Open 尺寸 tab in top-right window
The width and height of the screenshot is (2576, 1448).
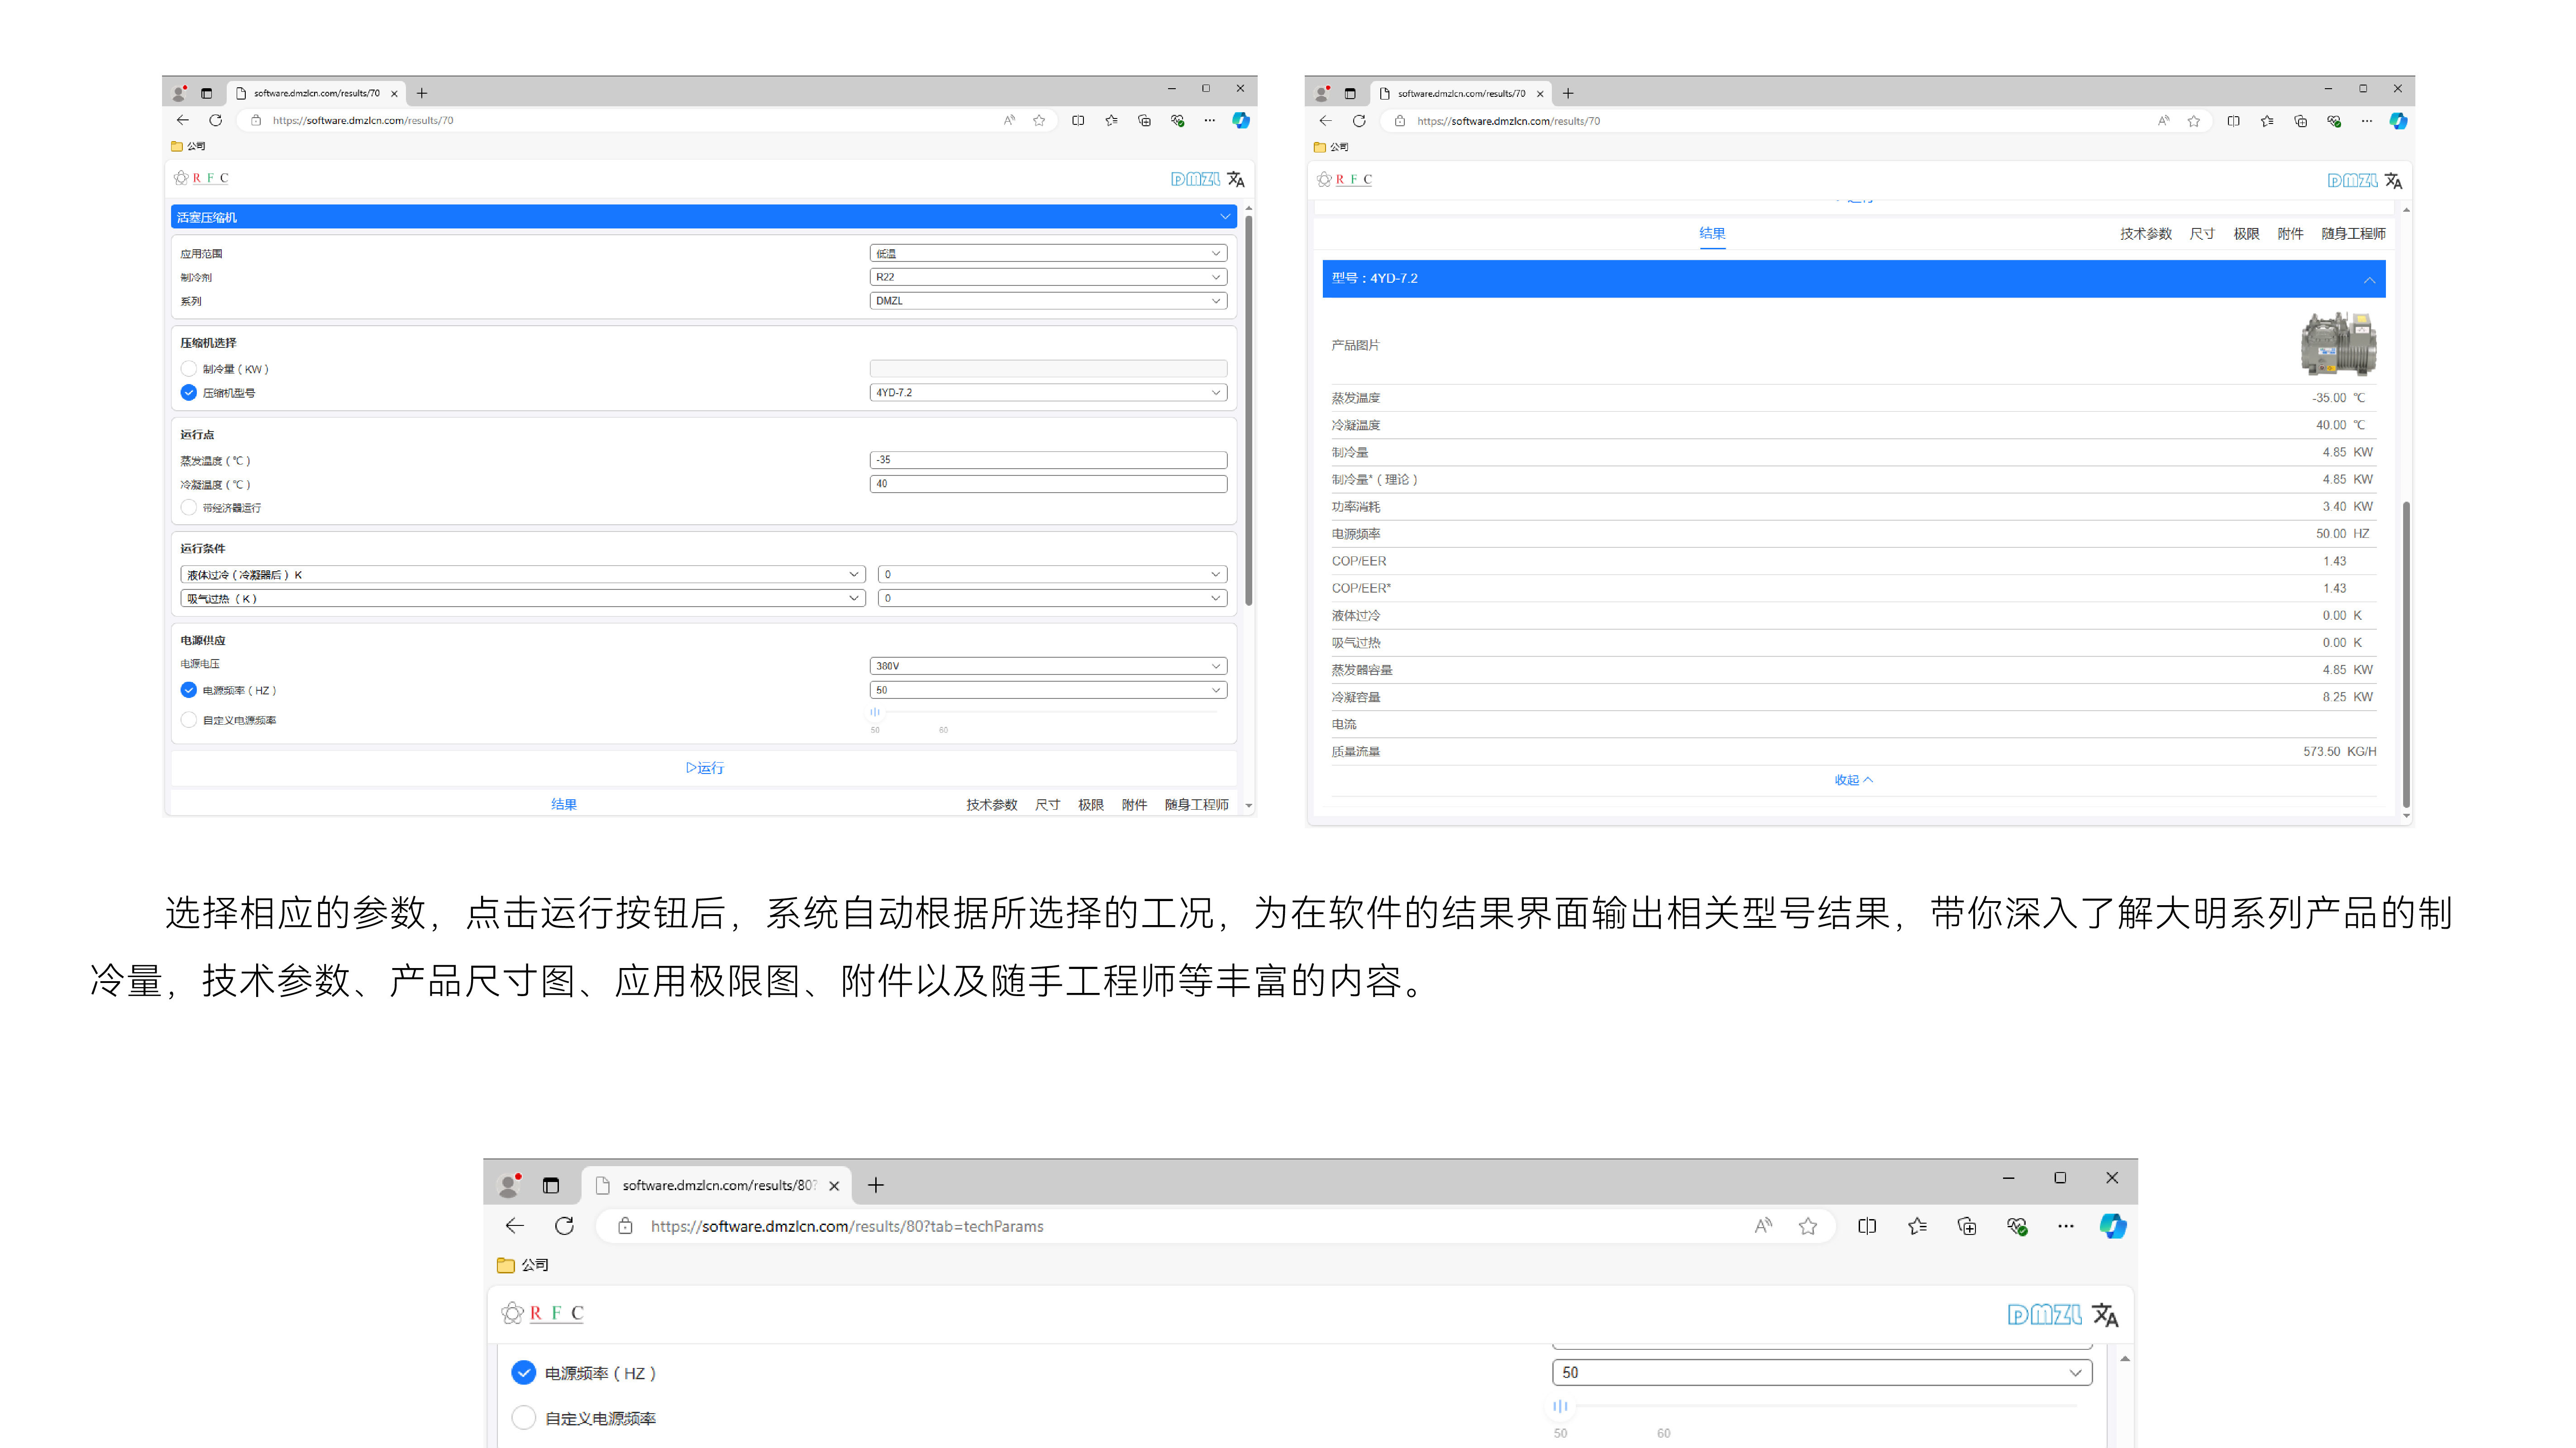pos(2202,234)
